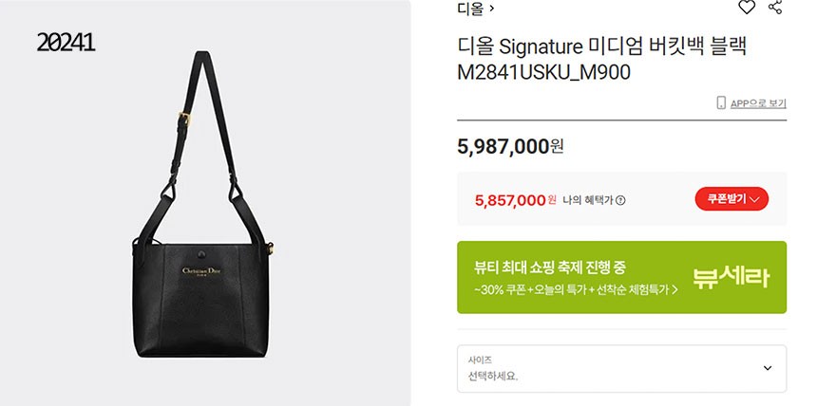Click the arrow next to 디올 brand
817x406 pixels.
[x=492, y=9]
